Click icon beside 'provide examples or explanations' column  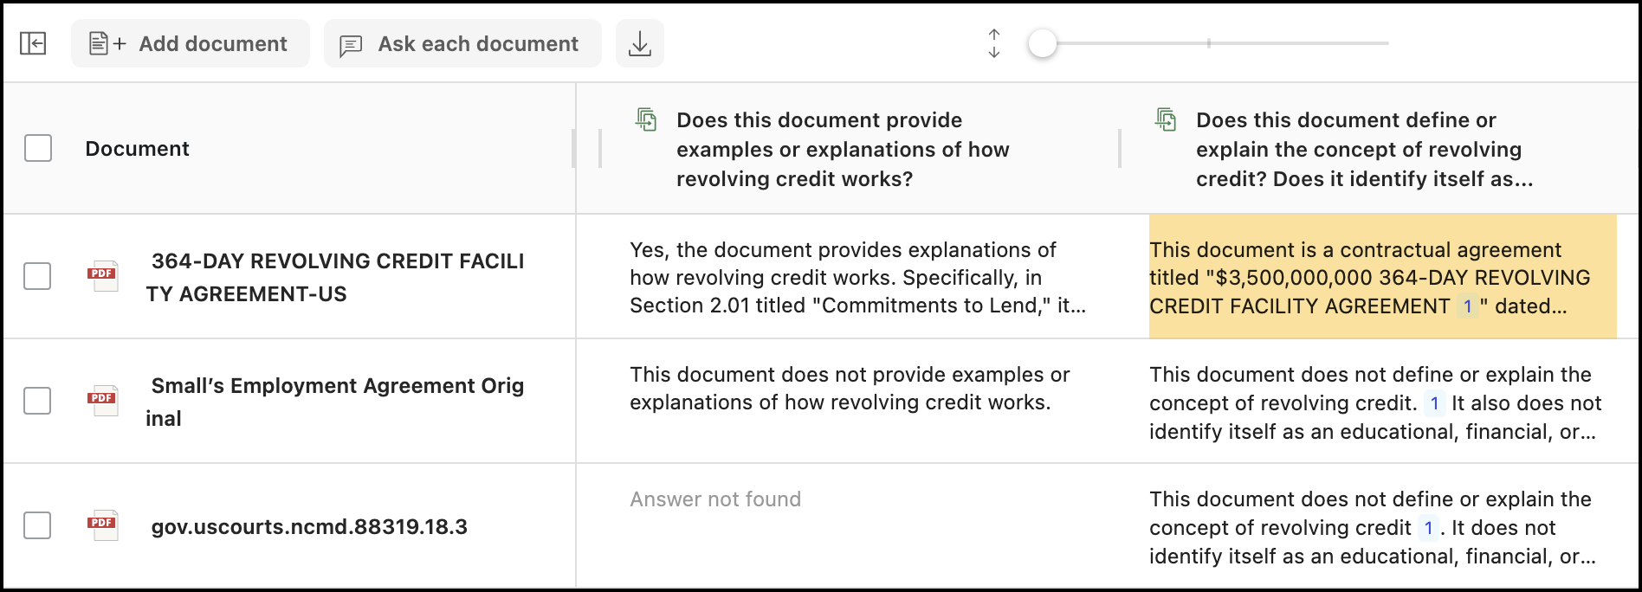click(646, 119)
